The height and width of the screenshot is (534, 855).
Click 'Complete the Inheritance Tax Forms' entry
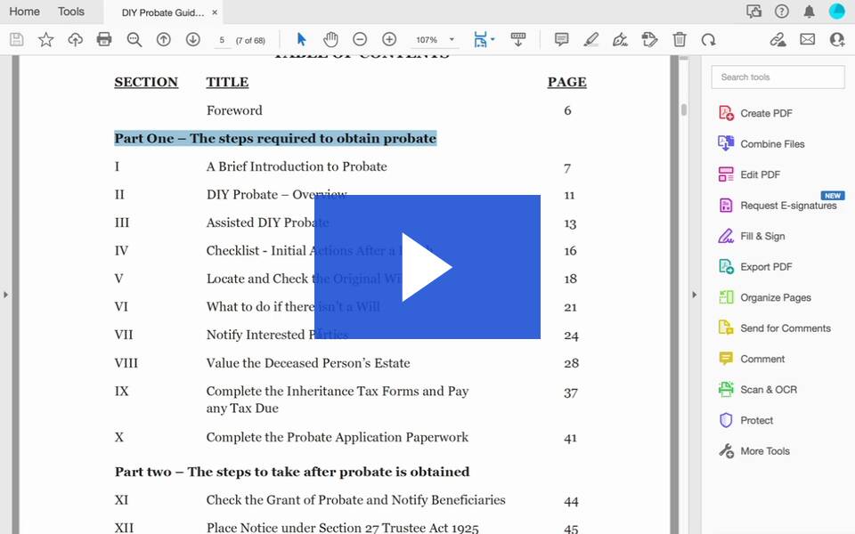338,400
